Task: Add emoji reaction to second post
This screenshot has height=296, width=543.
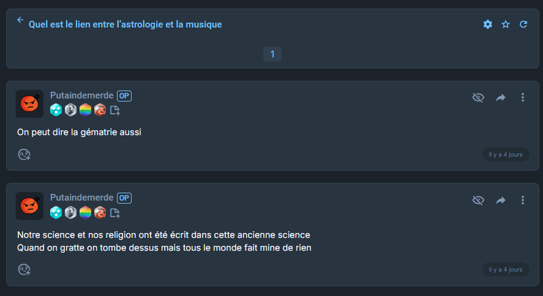Action: 24,269
